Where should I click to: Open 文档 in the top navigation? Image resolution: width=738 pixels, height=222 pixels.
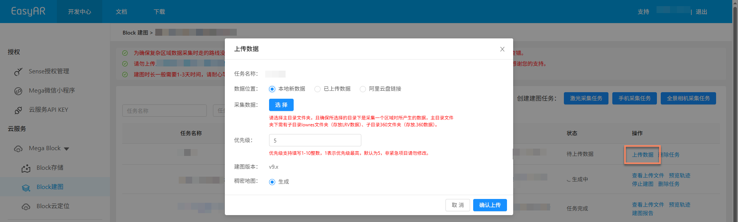point(121,12)
